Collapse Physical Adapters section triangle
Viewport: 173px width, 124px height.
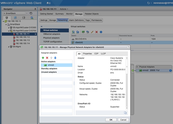[x=137, y=67]
